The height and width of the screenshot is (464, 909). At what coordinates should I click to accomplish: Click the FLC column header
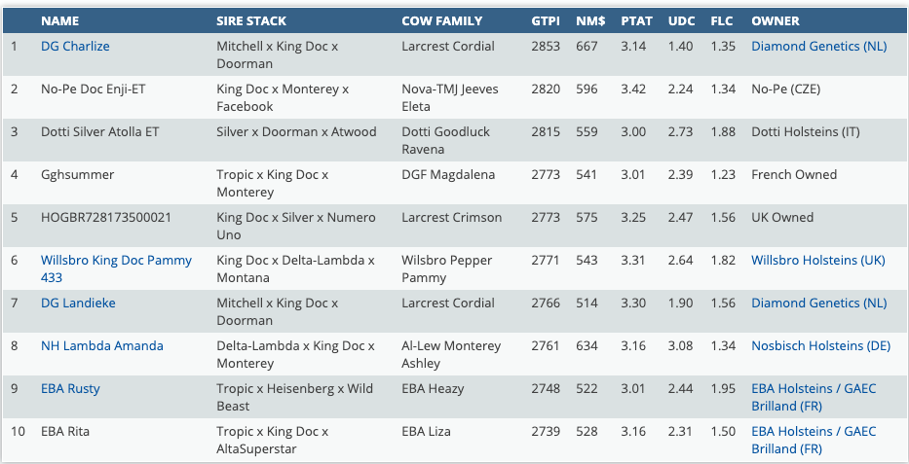tap(722, 20)
